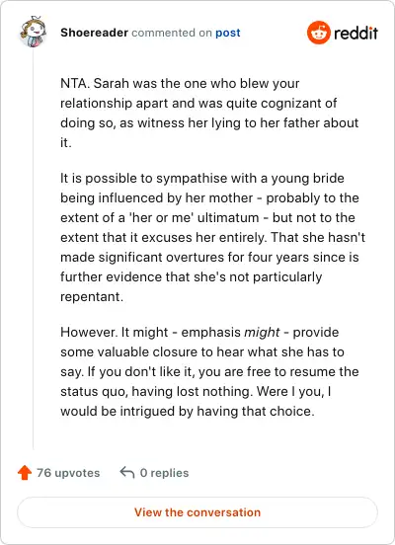395x545 pixels.
Task: Click the paragraph starting 'It is possible'
Action: [212, 237]
